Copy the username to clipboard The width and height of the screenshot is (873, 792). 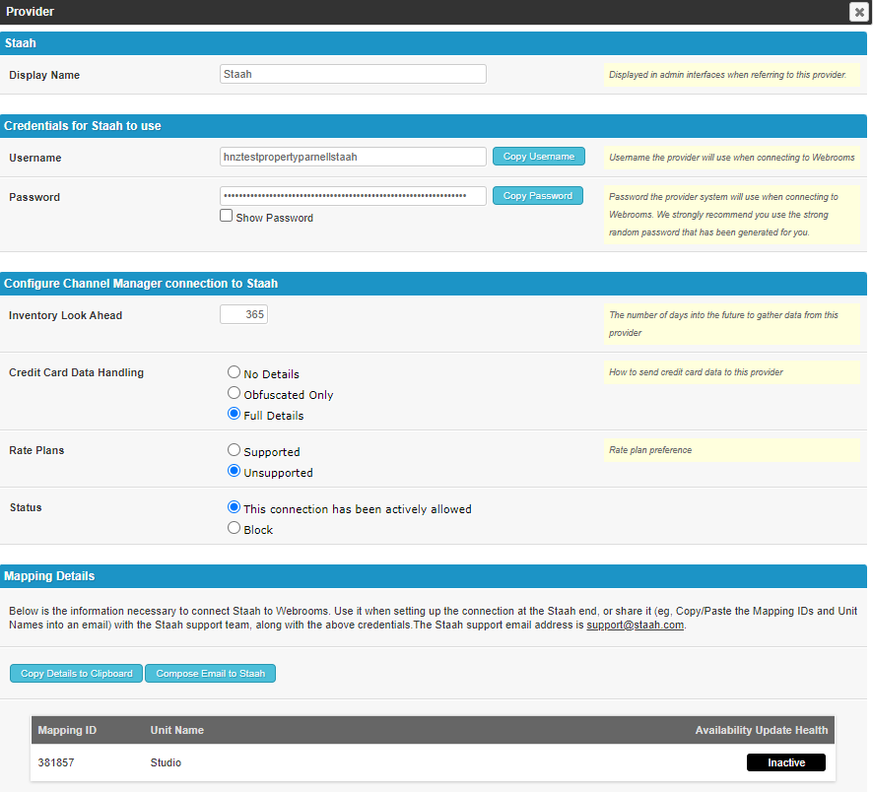(538, 157)
